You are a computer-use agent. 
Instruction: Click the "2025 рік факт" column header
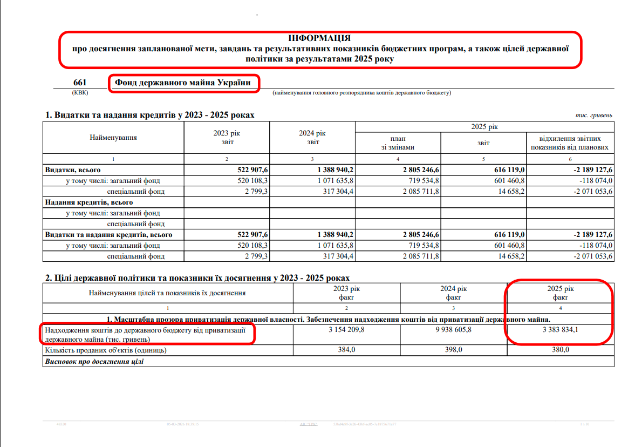561,293
